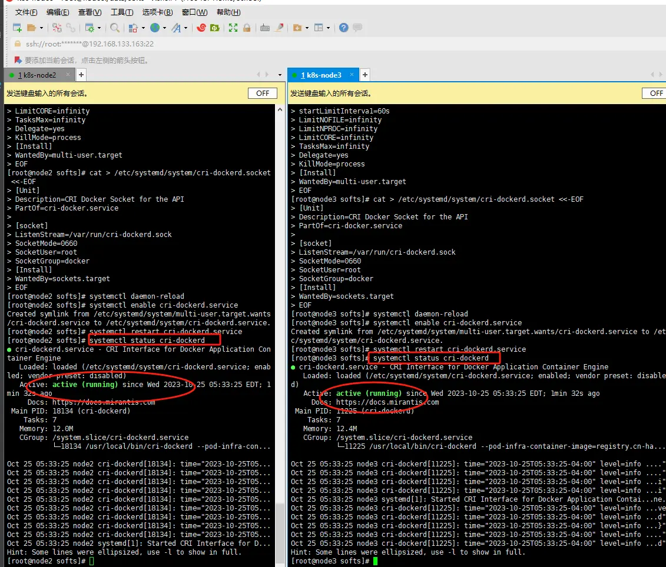Click the lock screen icon
Screen dimensions: 666x567
pos(247,28)
